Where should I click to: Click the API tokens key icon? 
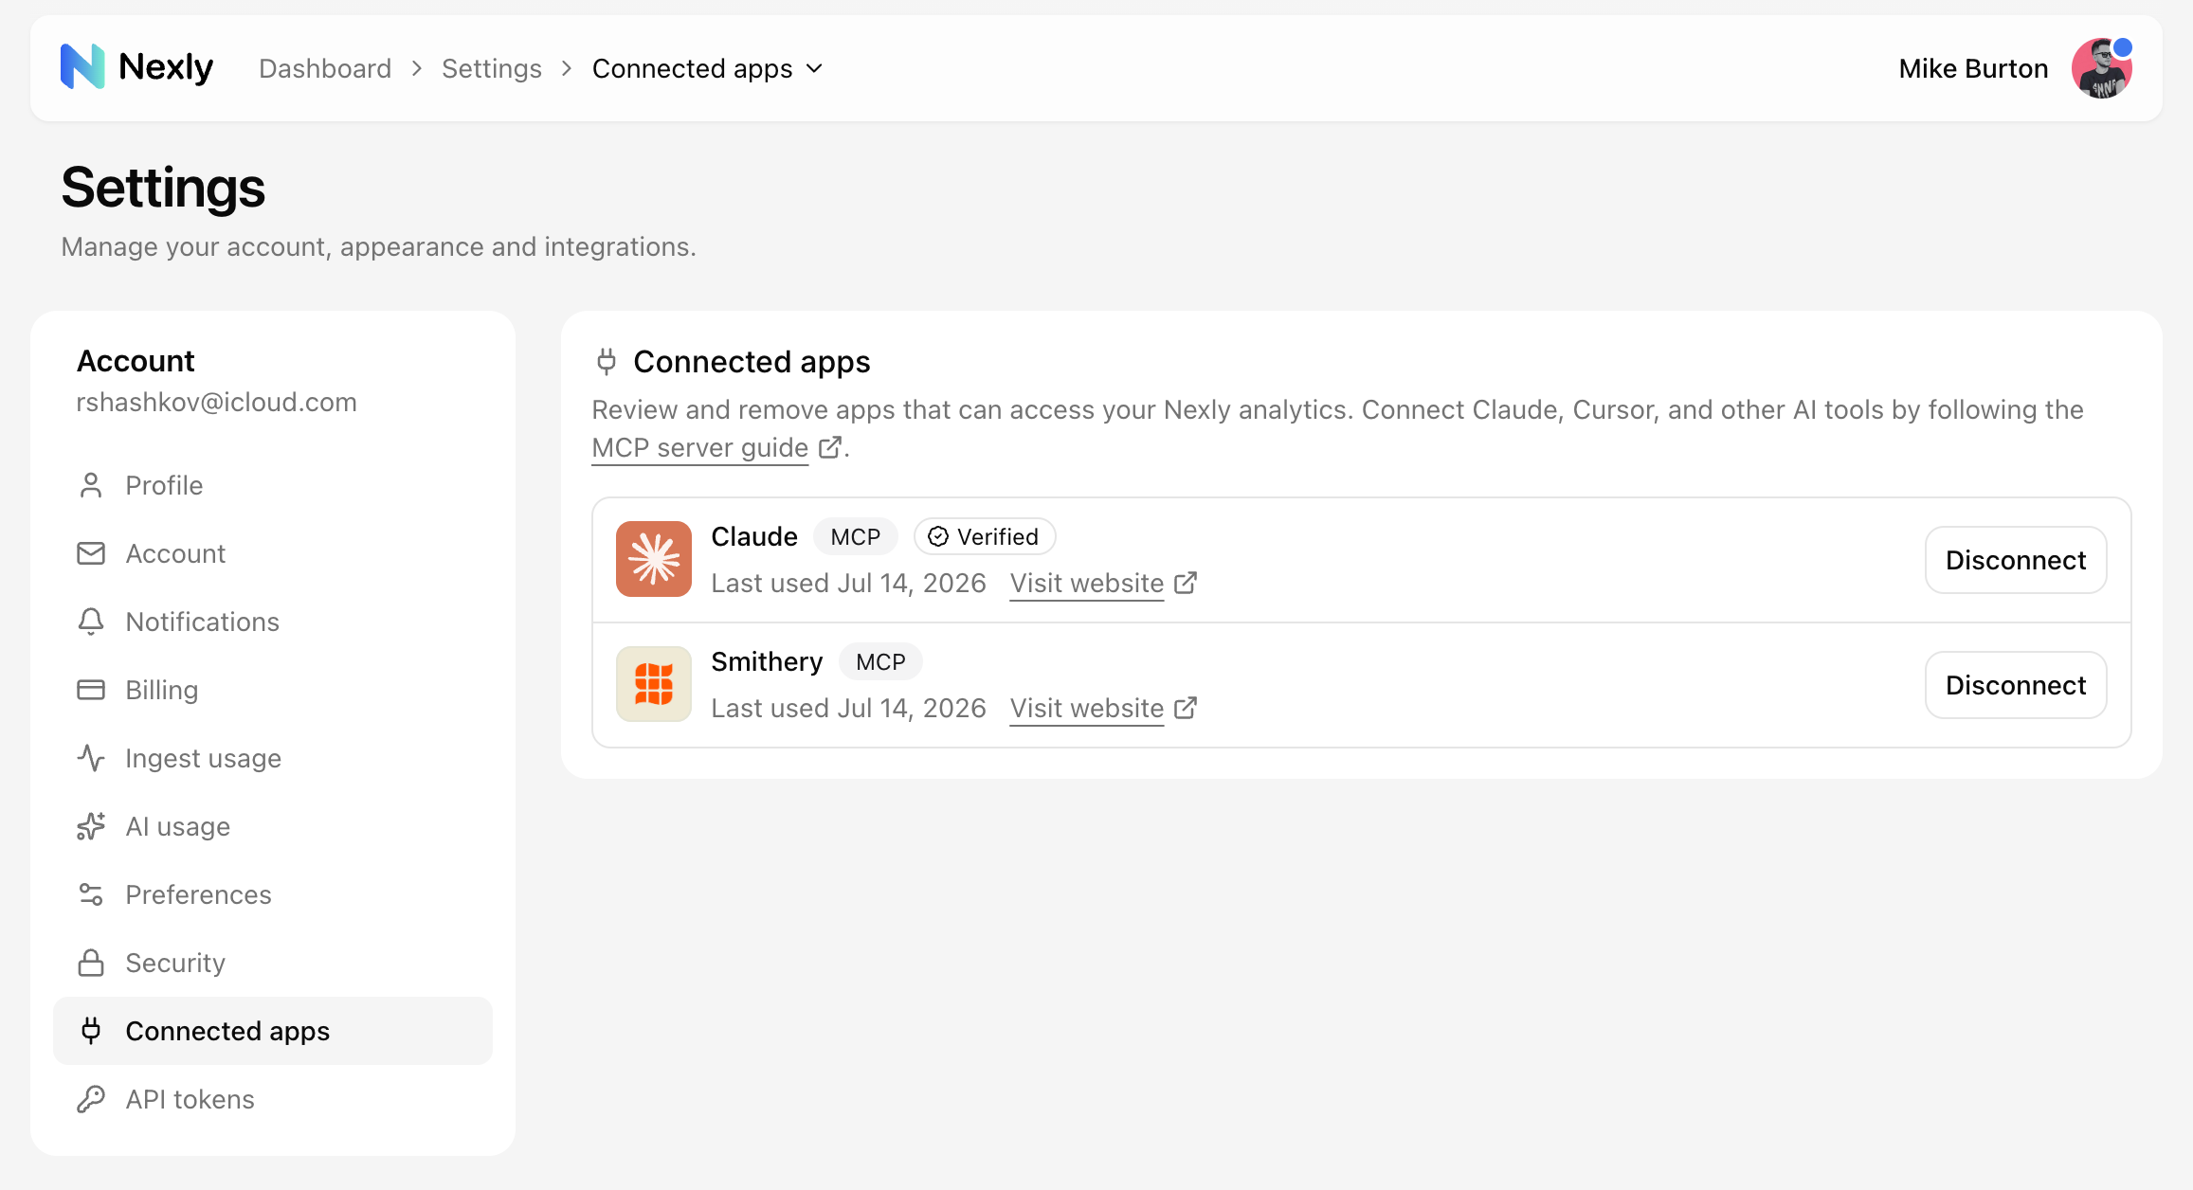(x=91, y=1099)
